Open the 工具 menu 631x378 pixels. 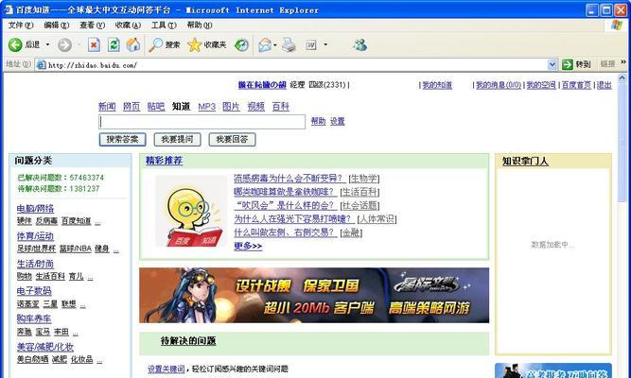(164, 25)
